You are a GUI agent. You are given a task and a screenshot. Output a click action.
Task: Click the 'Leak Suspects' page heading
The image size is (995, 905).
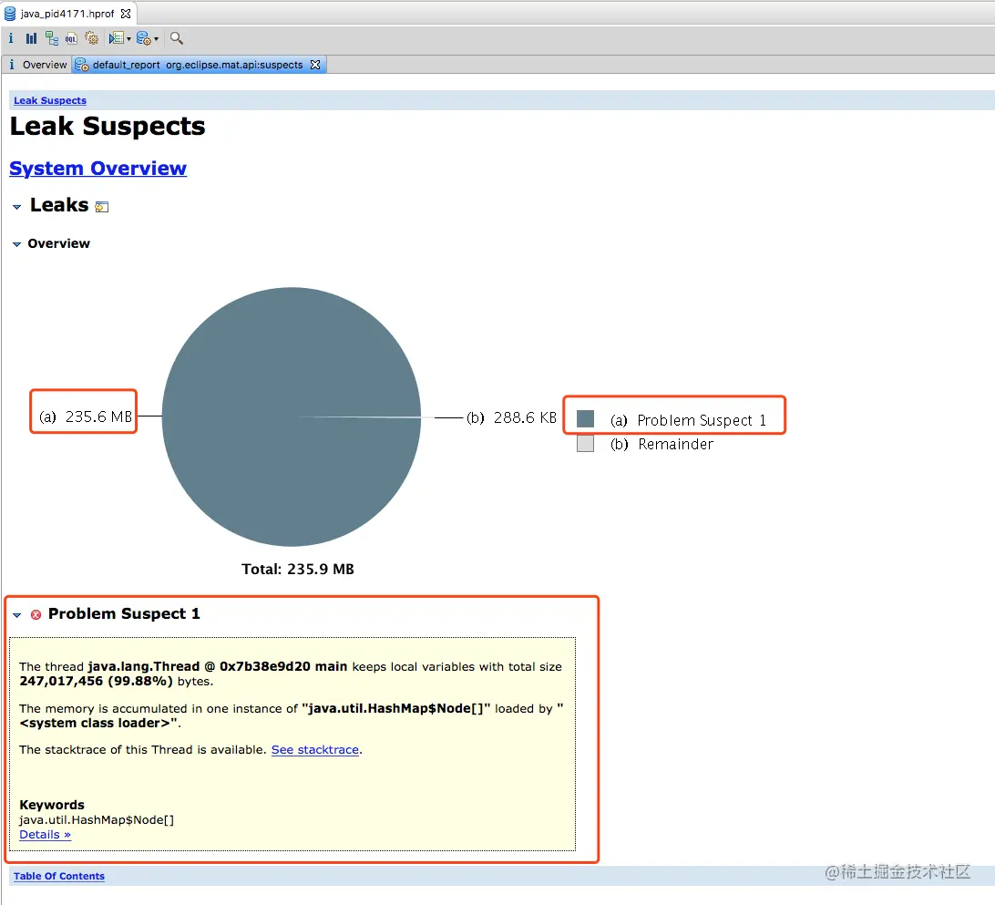108,127
